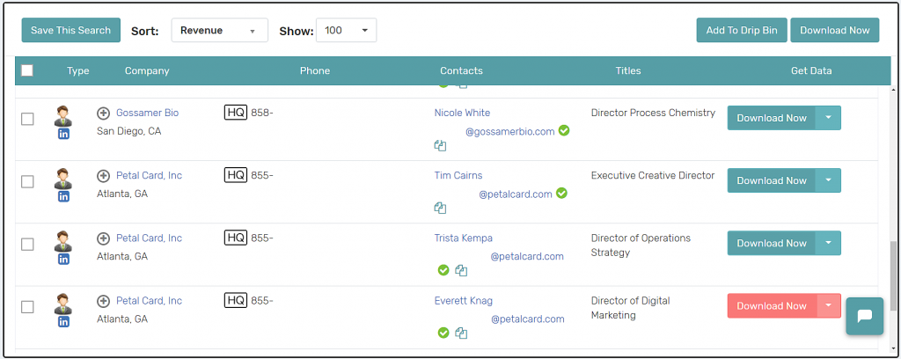Check the Gossamer Bio row checkbox
Viewport: 901px width, 359px height.
click(27, 119)
